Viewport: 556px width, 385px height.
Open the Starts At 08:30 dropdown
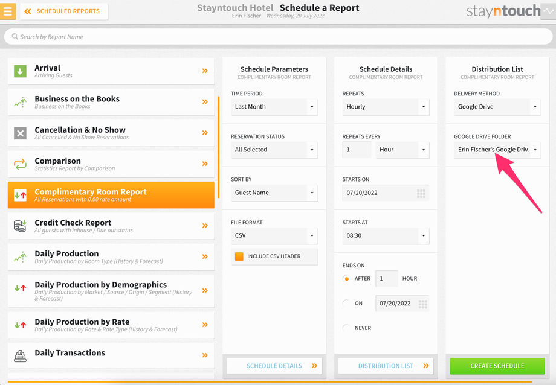point(386,235)
